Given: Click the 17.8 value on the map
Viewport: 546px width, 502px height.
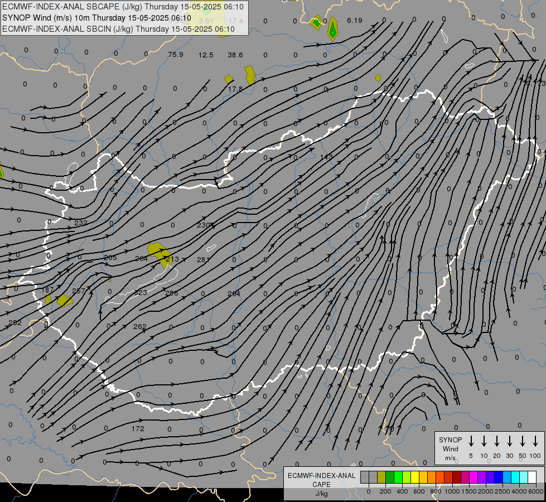Looking at the screenshot, I should 235,89.
